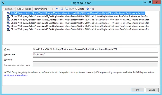Screen dimensions: 162x95
Task: Move item up with the up arrow
Action: pyautogui.click(x=53, y=9)
